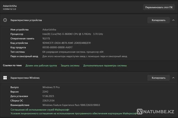The image size is (178, 118).
Task: Click the Имя устройства label
Action: (x=19, y=30)
